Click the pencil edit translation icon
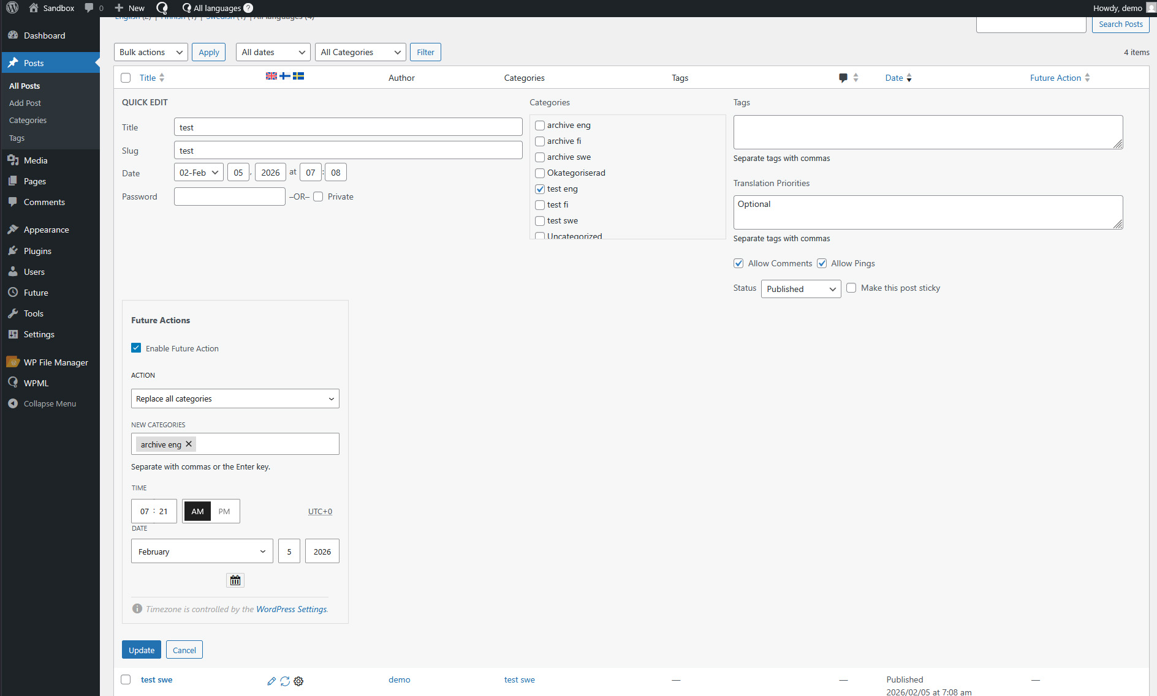Screen dimensions: 1157x696 click(271, 681)
